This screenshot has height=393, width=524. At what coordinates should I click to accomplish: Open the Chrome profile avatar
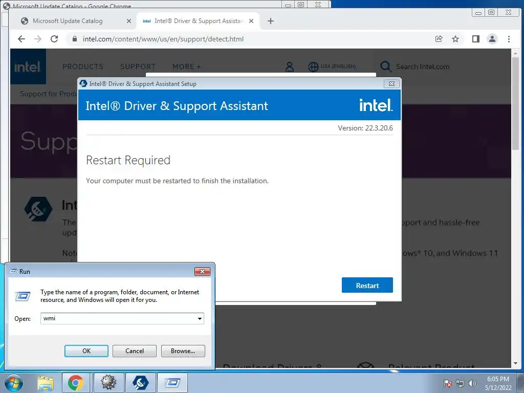492,39
